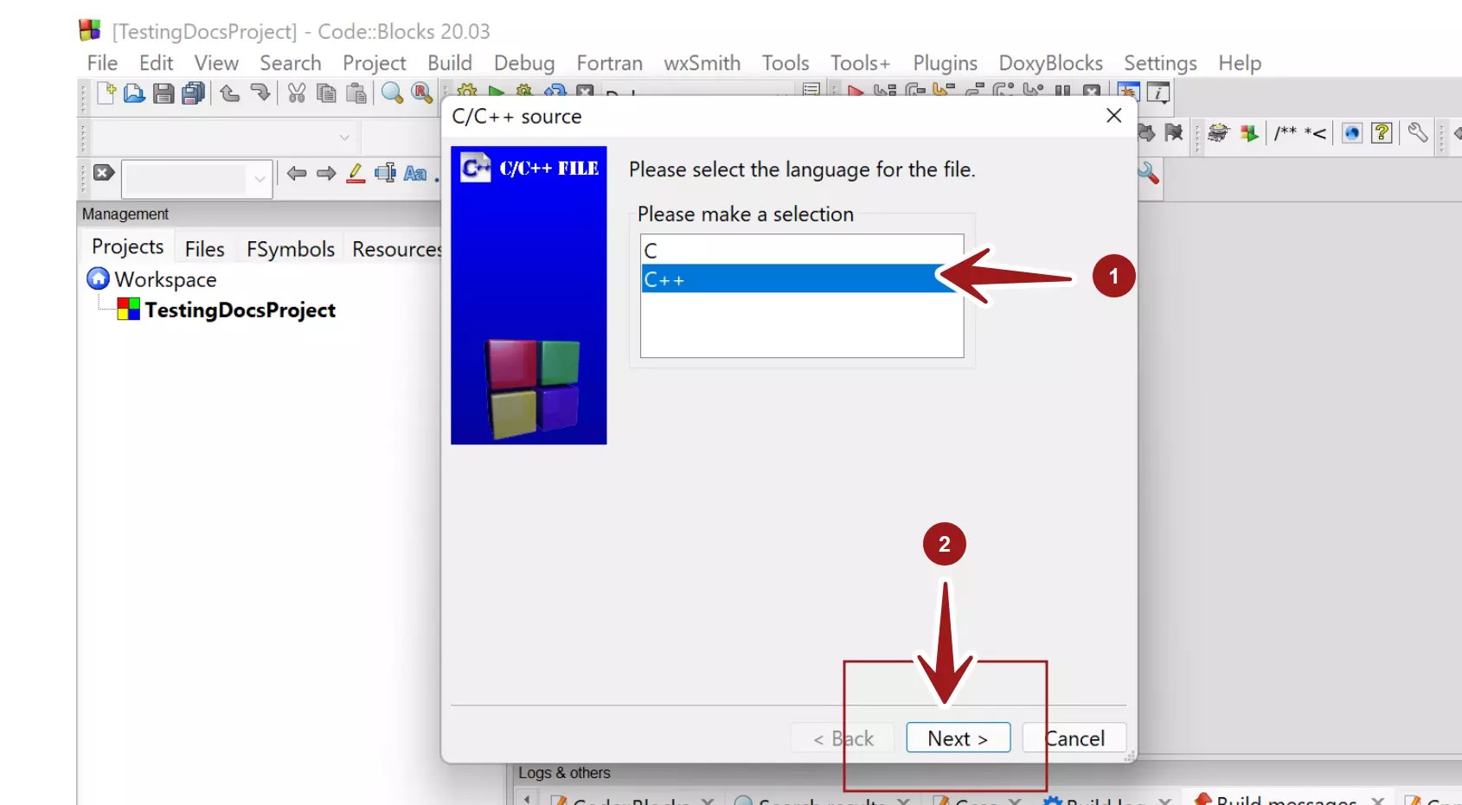This screenshot has width=1462, height=805.
Task: Choose C++ in the language list
Action: click(802, 278)
